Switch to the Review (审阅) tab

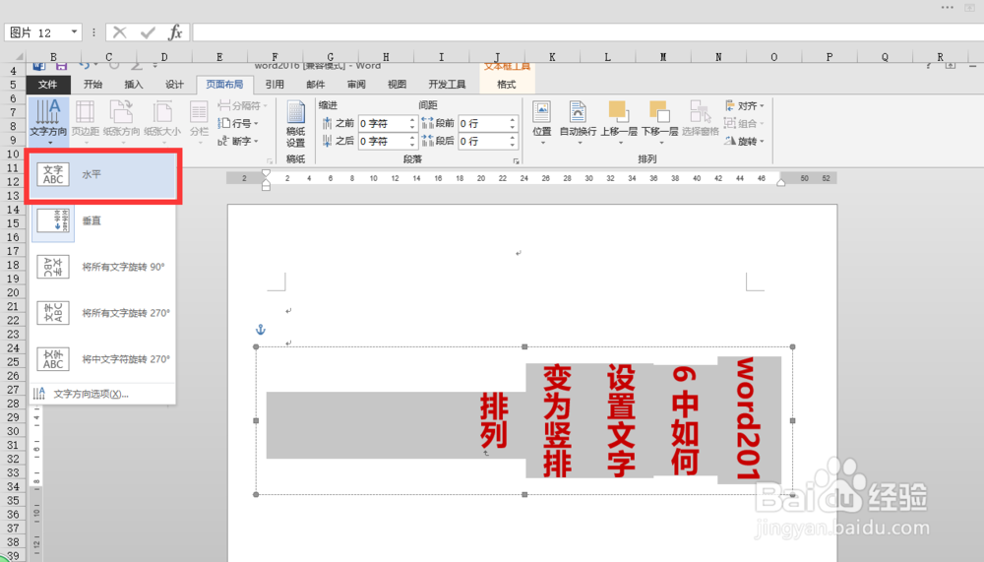coord(356,84)
